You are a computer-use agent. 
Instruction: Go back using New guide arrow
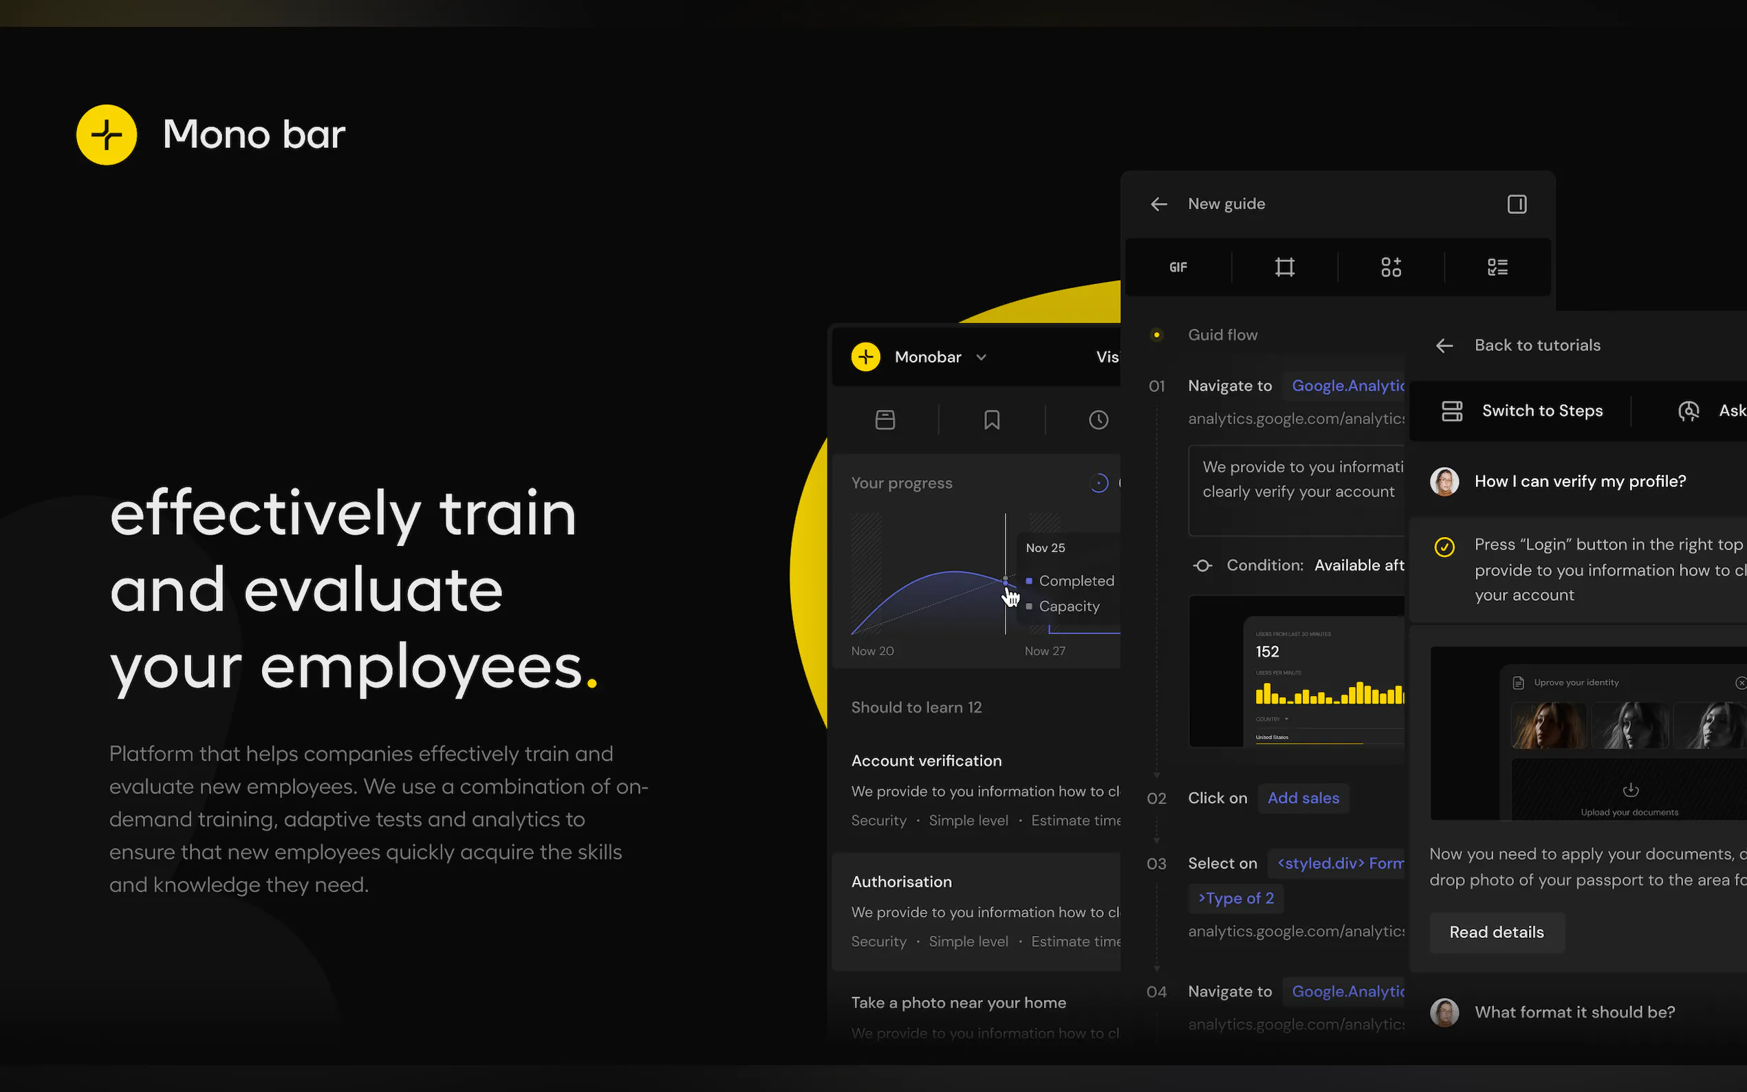click(x=1158, y=204)
